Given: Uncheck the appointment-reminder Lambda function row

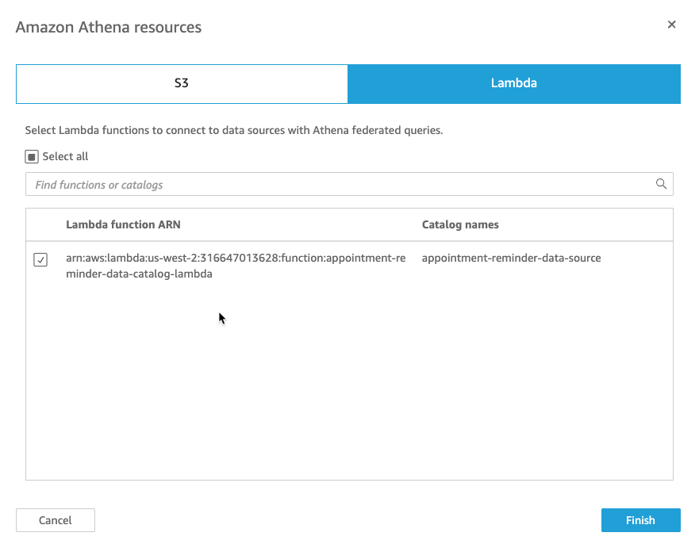Looking at the screenshot, I should (x=40, y=259).
